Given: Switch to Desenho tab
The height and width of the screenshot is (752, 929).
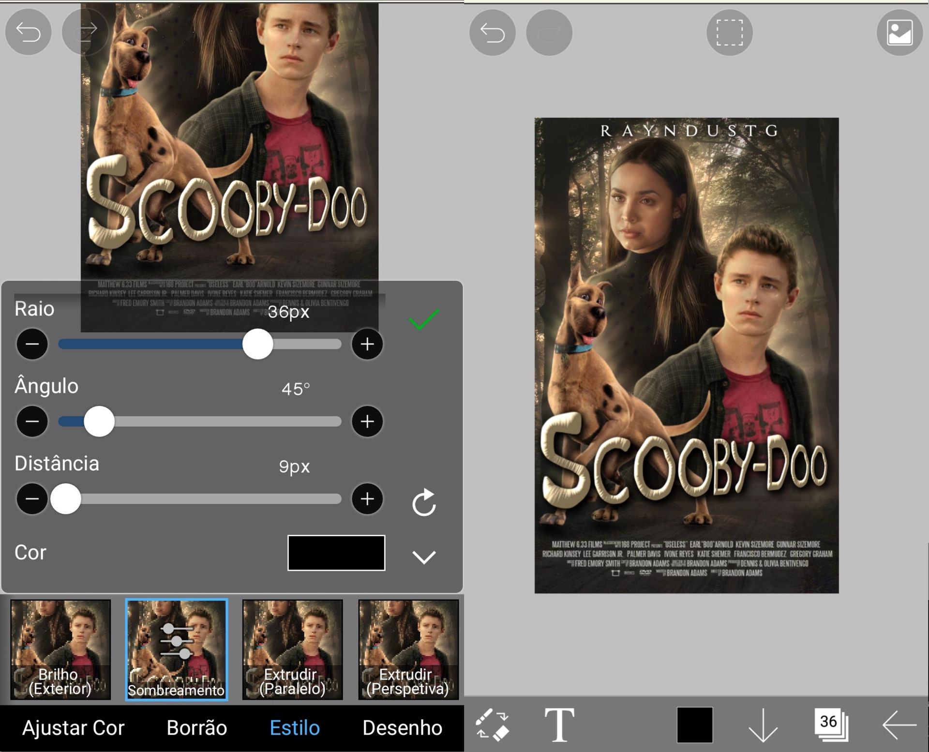Looking at the screenshot, I should (x=402, y=728).
